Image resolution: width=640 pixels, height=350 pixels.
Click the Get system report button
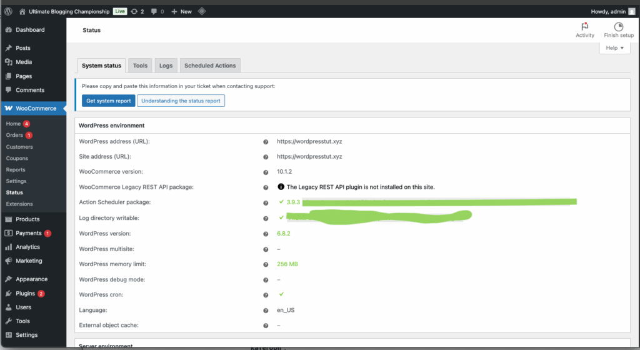coord(109,101)
